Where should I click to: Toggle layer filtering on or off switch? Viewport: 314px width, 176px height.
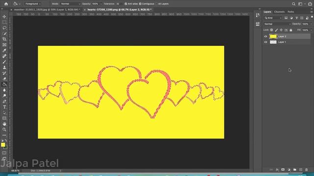tap(312, 17)
